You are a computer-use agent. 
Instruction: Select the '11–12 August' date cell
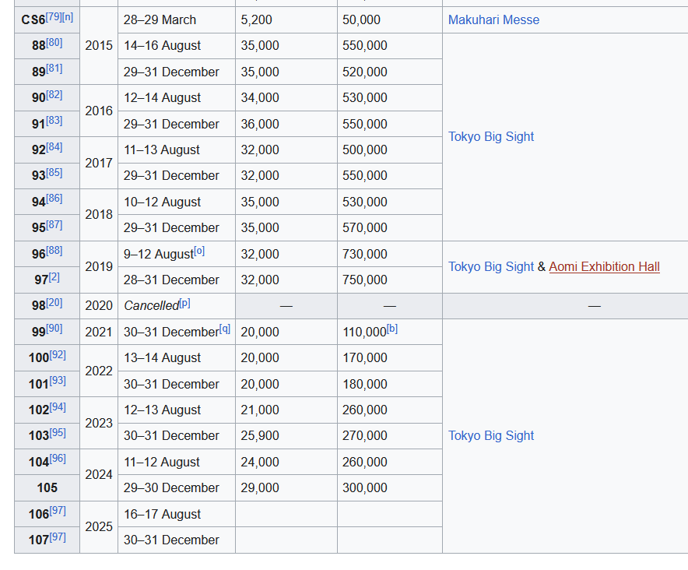point(177,462)
